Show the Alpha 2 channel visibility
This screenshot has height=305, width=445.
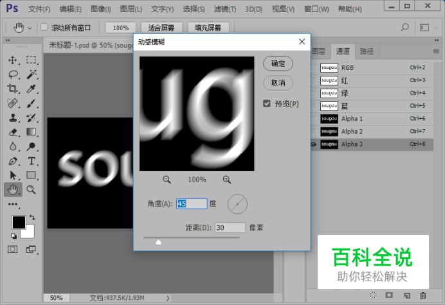pos(313,132)
